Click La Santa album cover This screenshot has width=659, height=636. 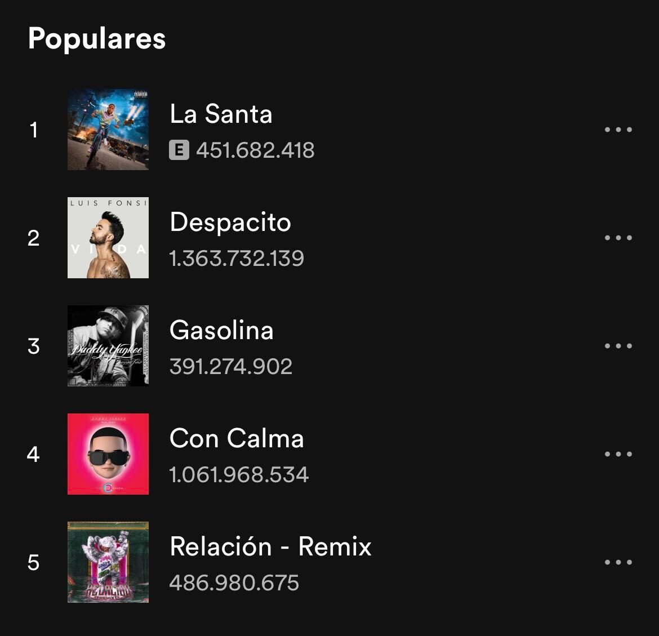(108, 130)
